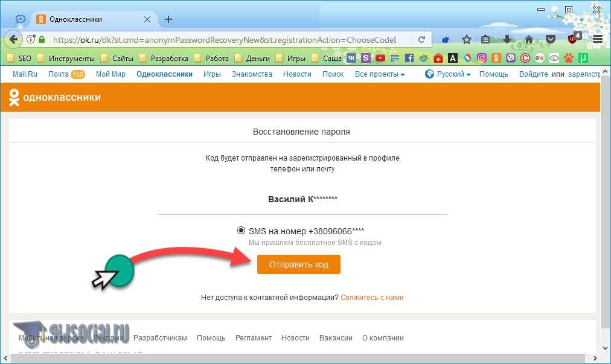Open the Viber bookmark icon
The height and width of the screenshot is (364, 611).
[x=511, y=59]
